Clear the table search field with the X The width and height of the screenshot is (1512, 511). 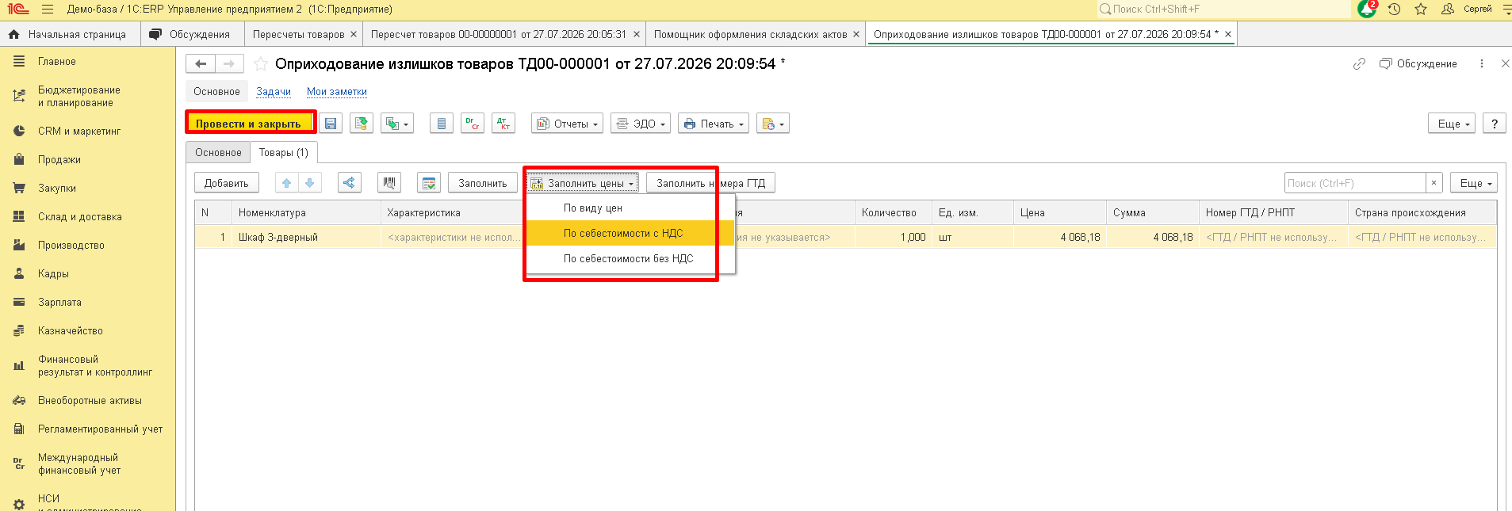(x=1434, y=183)
